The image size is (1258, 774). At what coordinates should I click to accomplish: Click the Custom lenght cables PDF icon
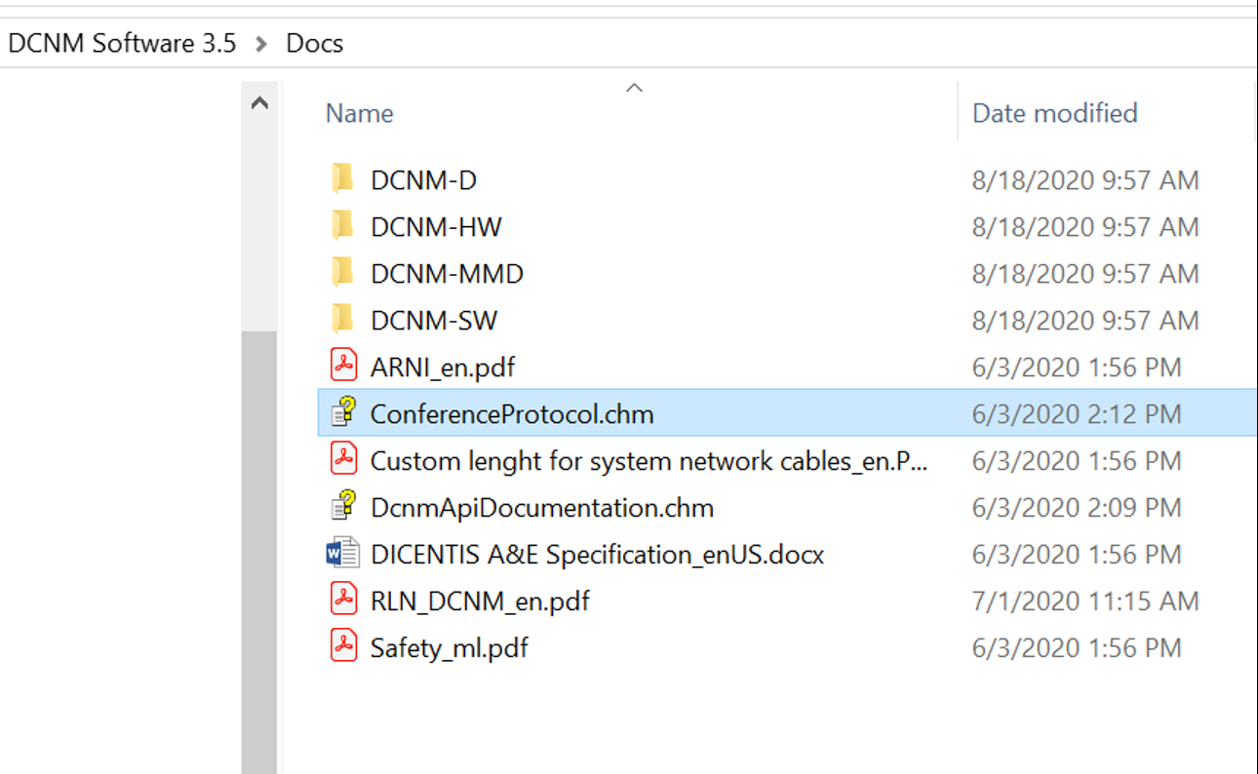pos(343,460)
